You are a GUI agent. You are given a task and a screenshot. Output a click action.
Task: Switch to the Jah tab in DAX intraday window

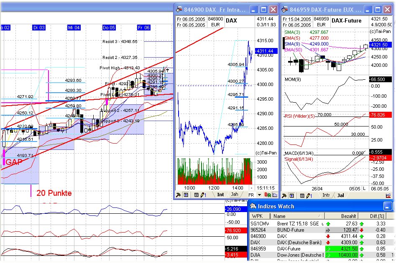tap(234, 195)
